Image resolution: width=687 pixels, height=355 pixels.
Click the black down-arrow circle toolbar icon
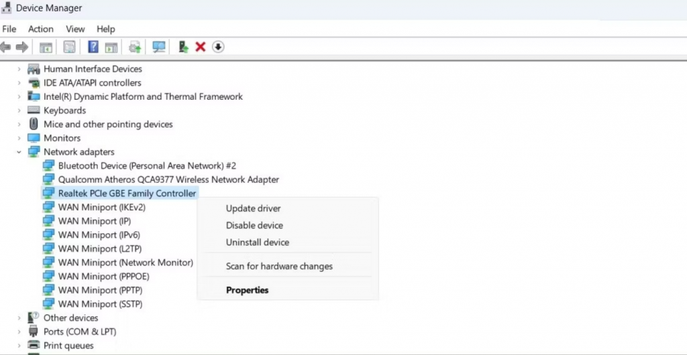click(x=218, y=47)
